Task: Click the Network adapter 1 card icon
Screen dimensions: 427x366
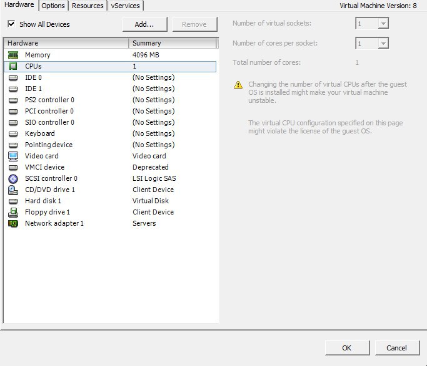Action: [13, 224]
